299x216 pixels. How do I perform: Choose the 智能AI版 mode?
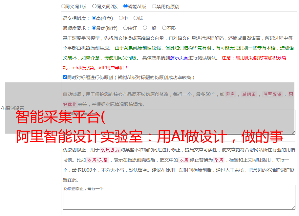pos(126,6)
